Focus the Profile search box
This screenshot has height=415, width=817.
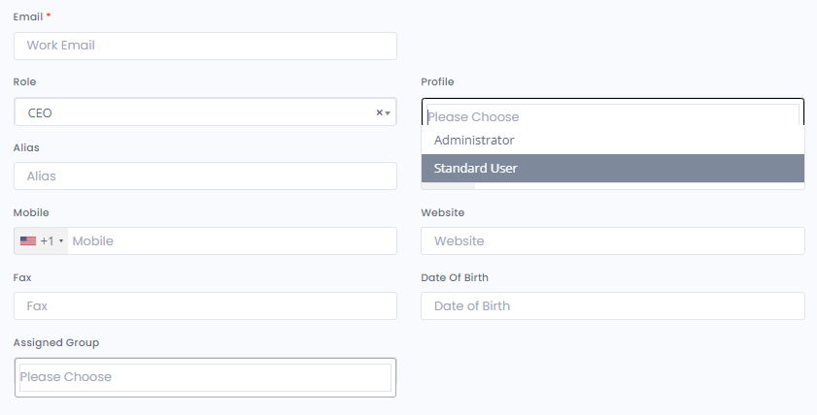[x=613, y=116]
